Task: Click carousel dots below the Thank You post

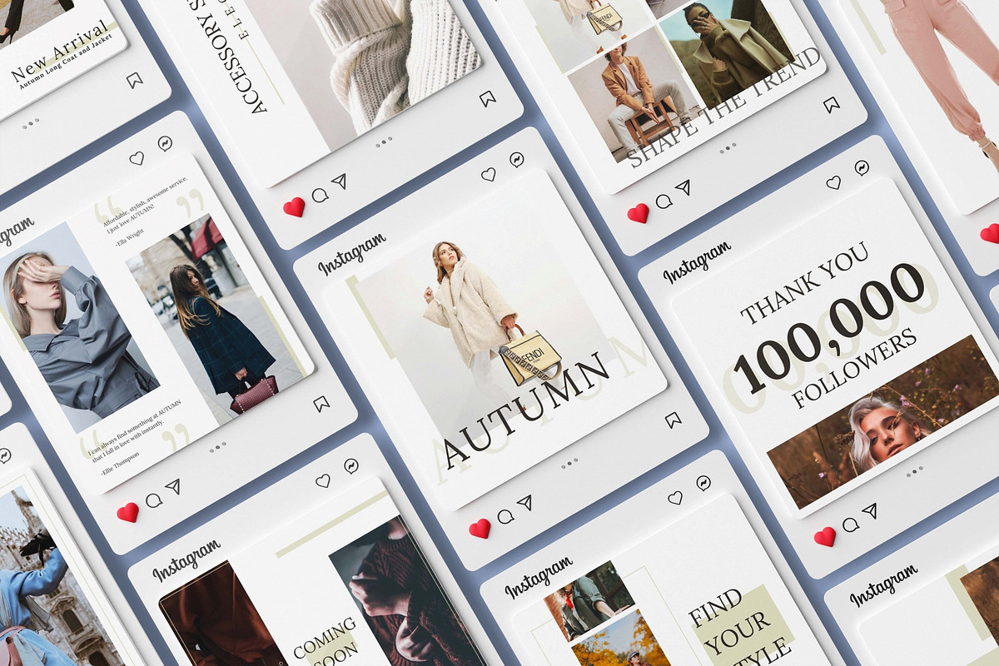Action: pyautogui.click(x=914, y=470)
